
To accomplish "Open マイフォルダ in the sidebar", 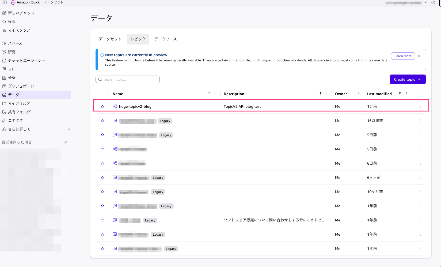I will click(16, 103).
